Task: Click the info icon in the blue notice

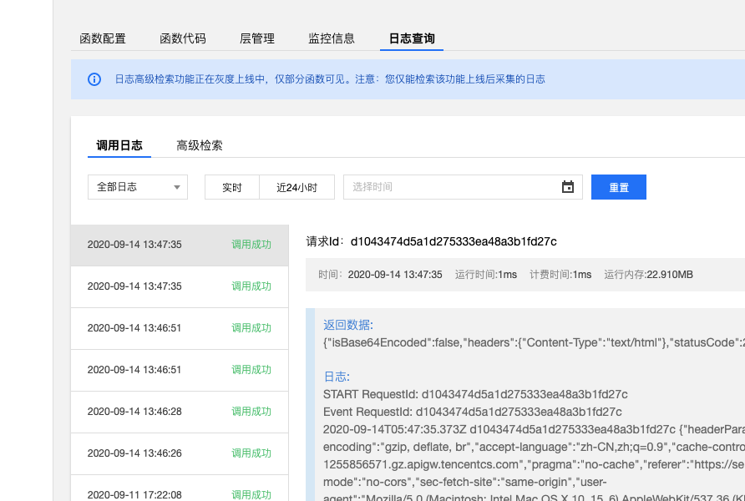Action: click(x=94, y=79)
